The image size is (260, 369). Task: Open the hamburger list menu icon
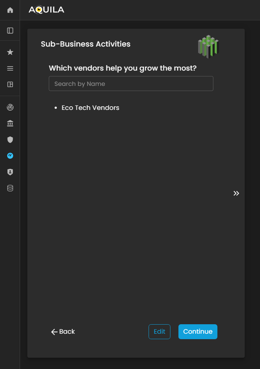tap(10, 68)
